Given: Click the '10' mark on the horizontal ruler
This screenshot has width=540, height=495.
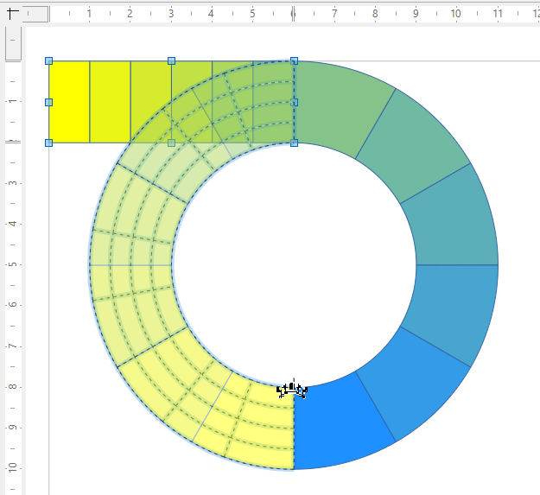Looking at the screenshot, I should tap(456, 14).
